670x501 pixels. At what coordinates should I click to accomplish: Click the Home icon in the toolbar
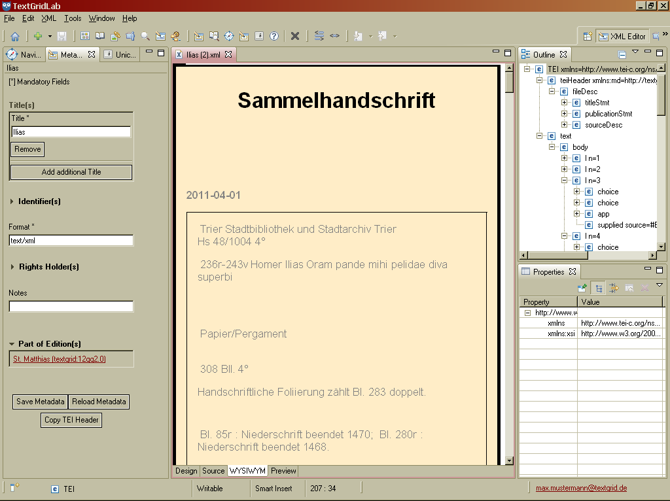pyautogui.click(x=14, y=36)
